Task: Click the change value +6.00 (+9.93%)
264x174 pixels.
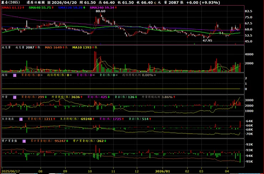Action: point(203,2)
